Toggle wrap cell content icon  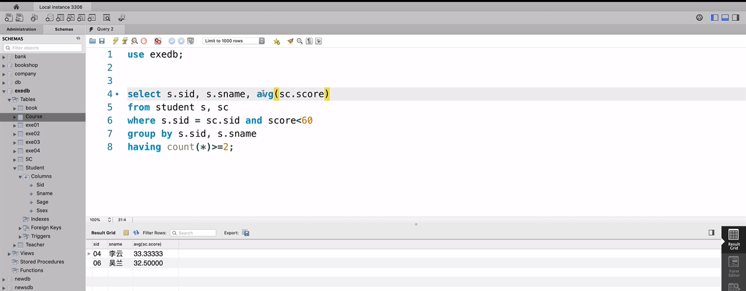[x=126, y=233]
